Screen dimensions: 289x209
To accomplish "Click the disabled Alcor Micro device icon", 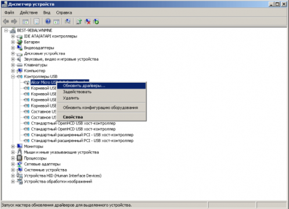I will (x=27, y=83).
